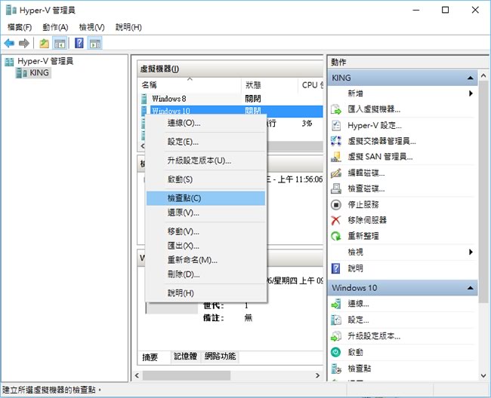Click the 升級設定版本 icon in Actions pane

coord(336,336)
